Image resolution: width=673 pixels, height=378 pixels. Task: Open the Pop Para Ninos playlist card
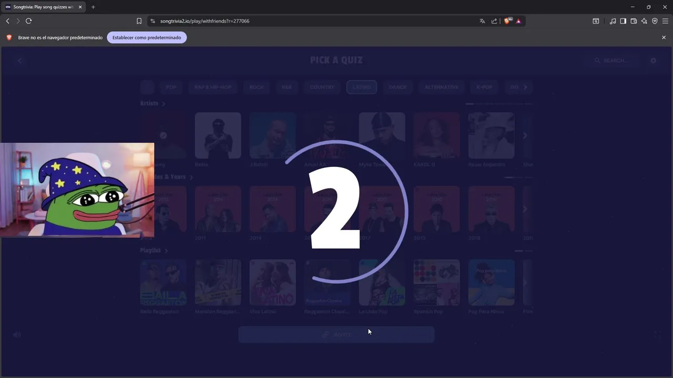(x=491, y=282)
